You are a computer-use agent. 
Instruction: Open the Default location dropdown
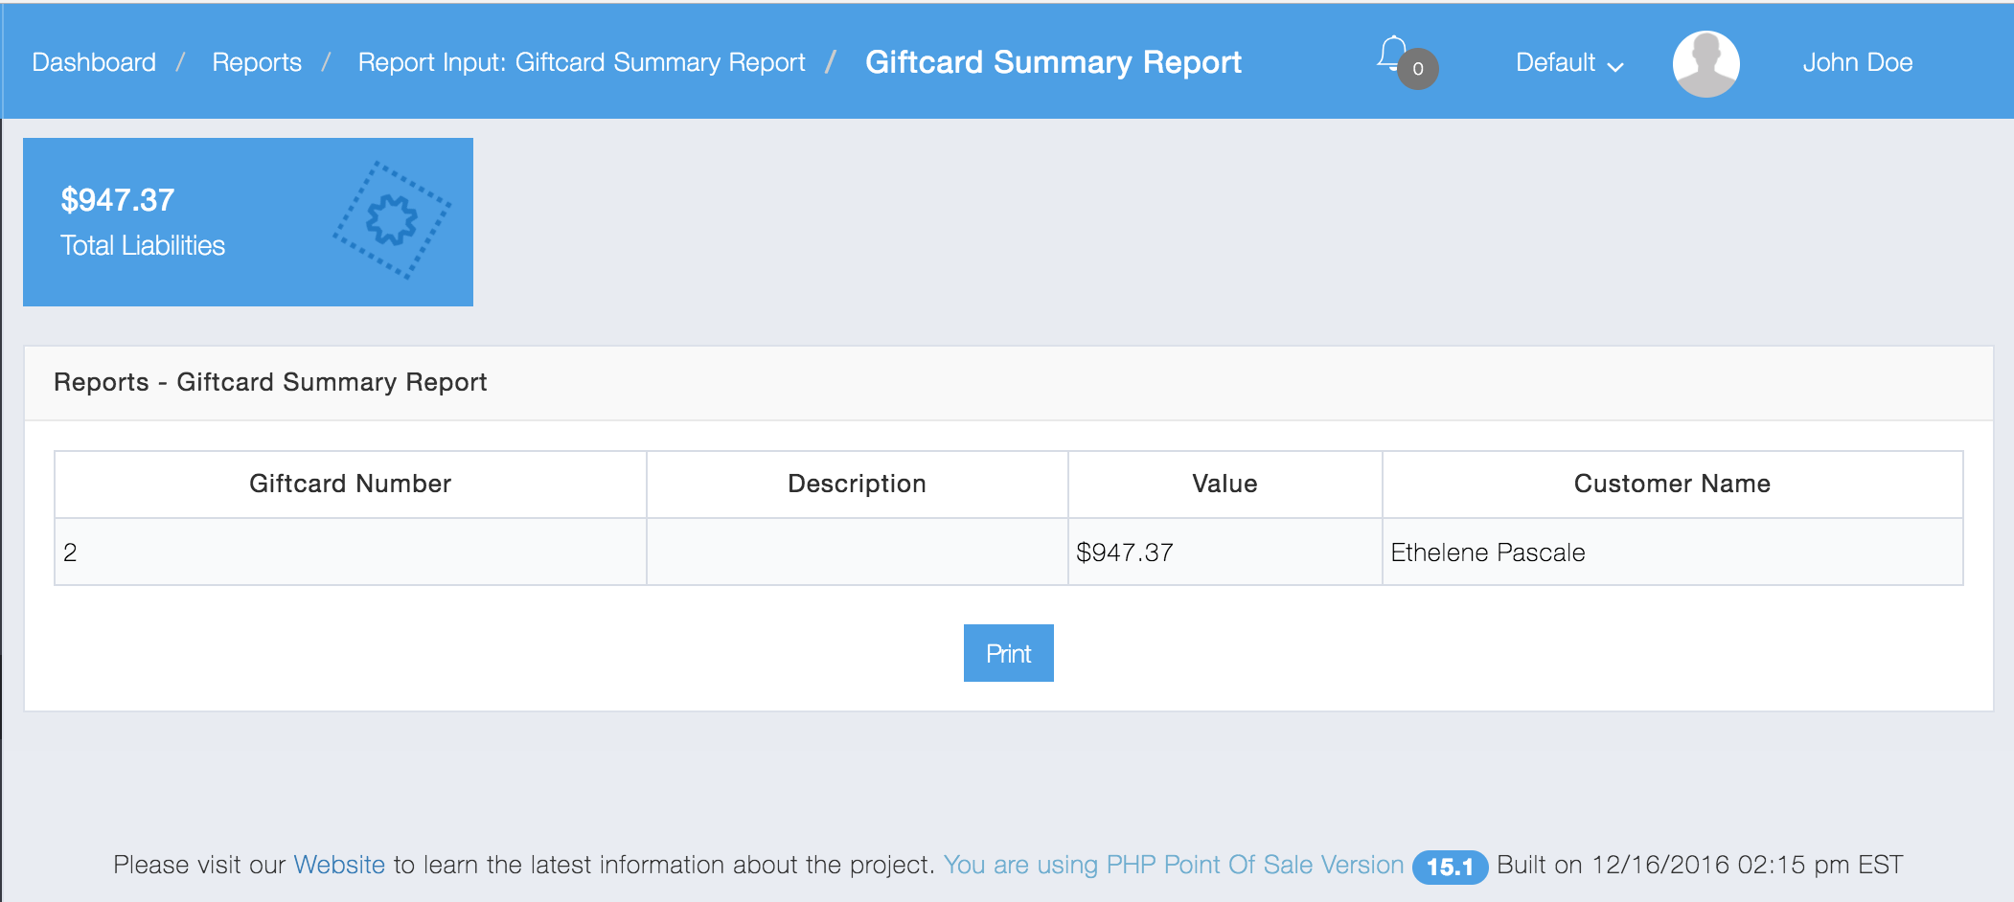tap(1554, 62)
